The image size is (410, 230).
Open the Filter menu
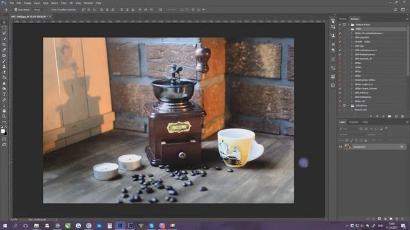pyautogui.click(x=63, y=3)
